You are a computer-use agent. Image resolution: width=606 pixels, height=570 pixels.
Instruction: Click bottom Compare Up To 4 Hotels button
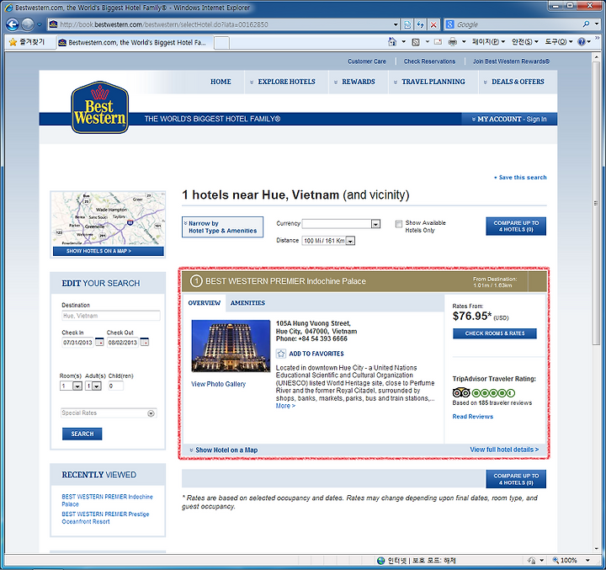coord(516,479)
